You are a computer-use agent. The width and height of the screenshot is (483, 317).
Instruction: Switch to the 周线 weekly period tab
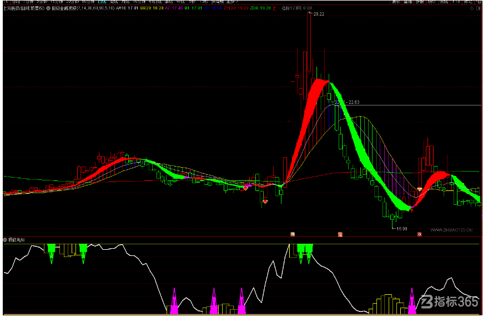pyautogui.click(x=114, y=2)
